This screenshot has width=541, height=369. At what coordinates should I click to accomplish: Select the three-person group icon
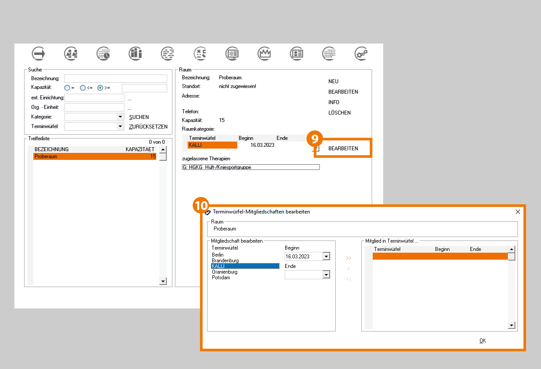click(136, 53)
